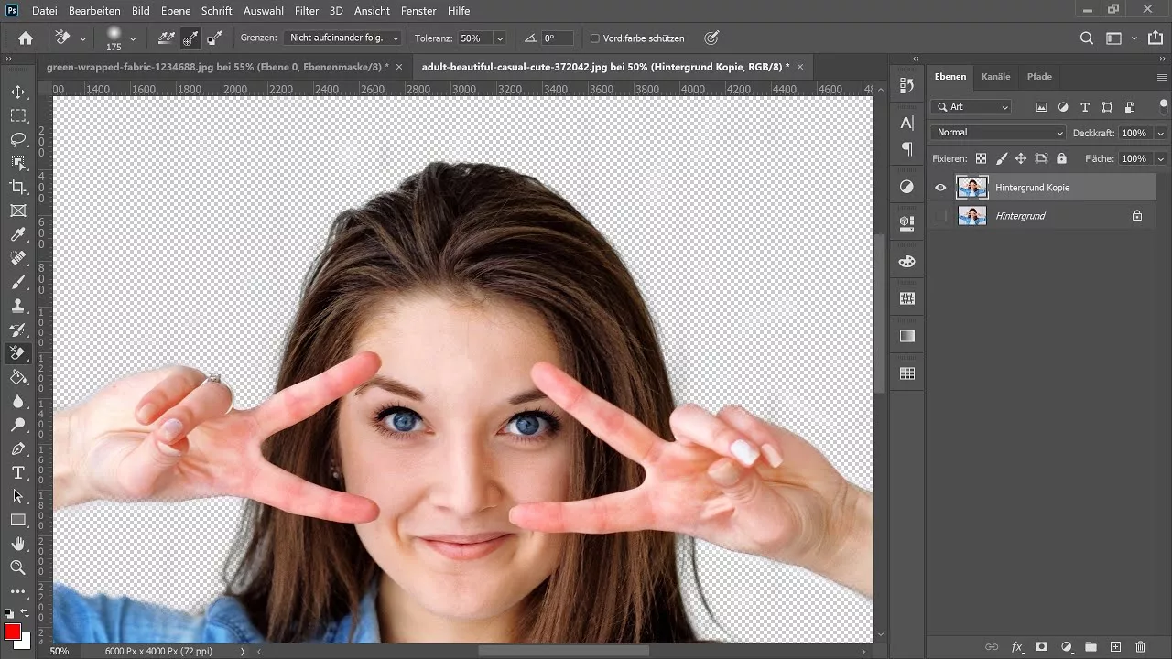Hide the Hintergrund Kopie layer
Screen dimensions: 1172x659
(x=939, y=187)
